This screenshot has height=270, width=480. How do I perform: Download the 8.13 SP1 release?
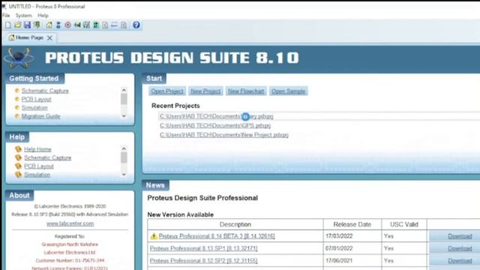pyautogui.click(x=460, y=248)
